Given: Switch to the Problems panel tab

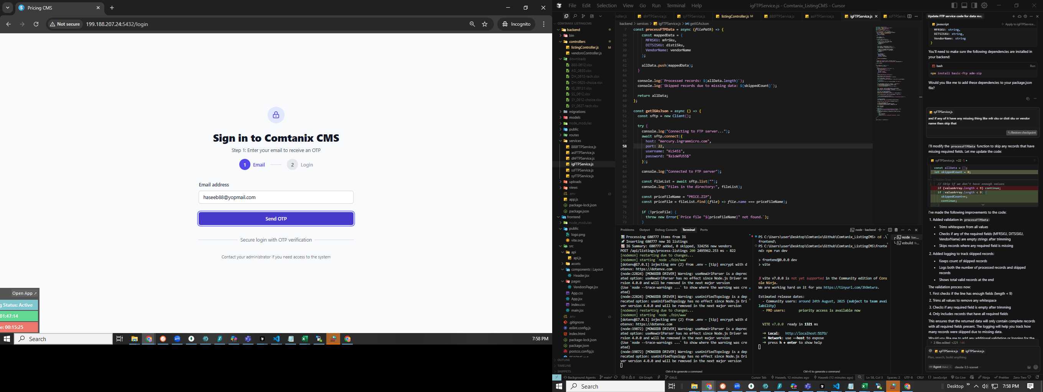Looking at the screenshot, I should [x=627, y=230].
